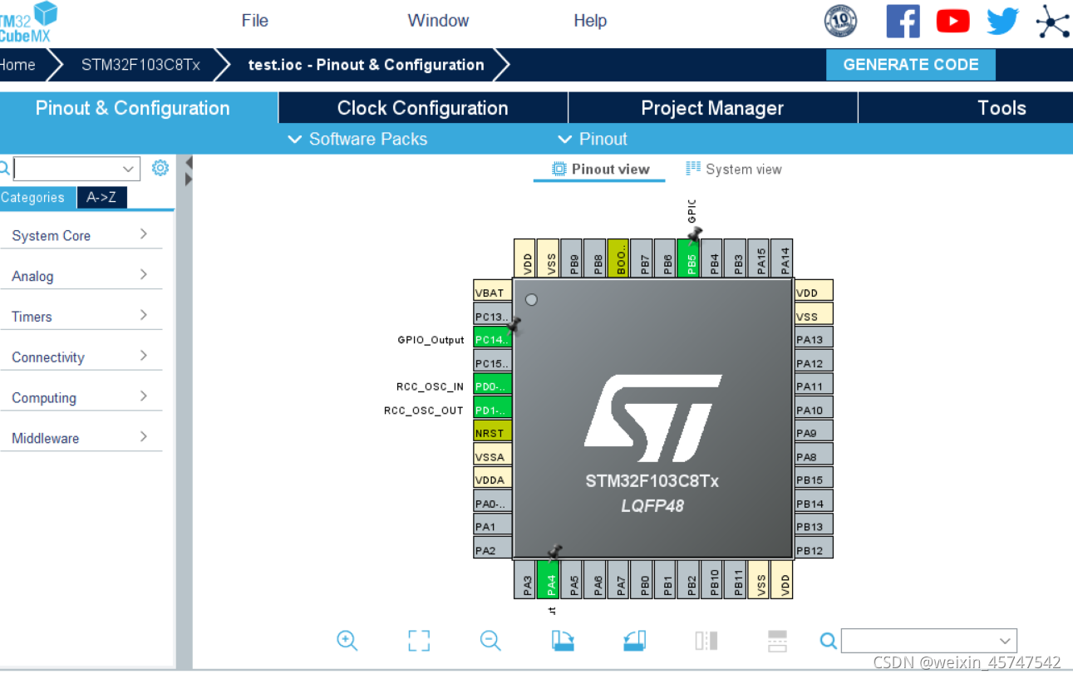Screen dimensions: 1073x679
Task: Click the GENERATE CODE button
Action: (910, 65)
